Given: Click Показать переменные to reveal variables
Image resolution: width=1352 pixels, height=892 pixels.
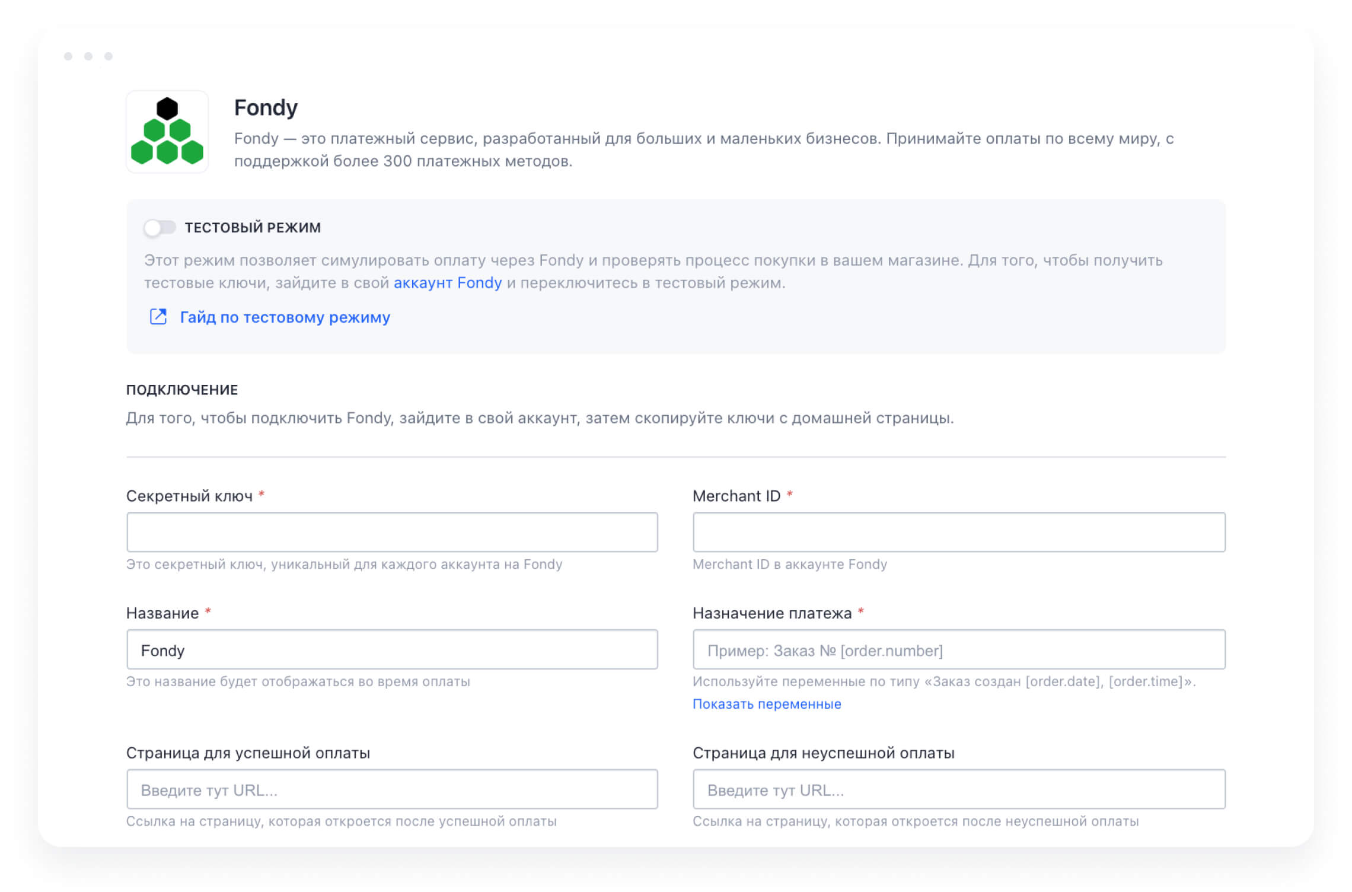Looking at the screenshot, I should (767, 704).
